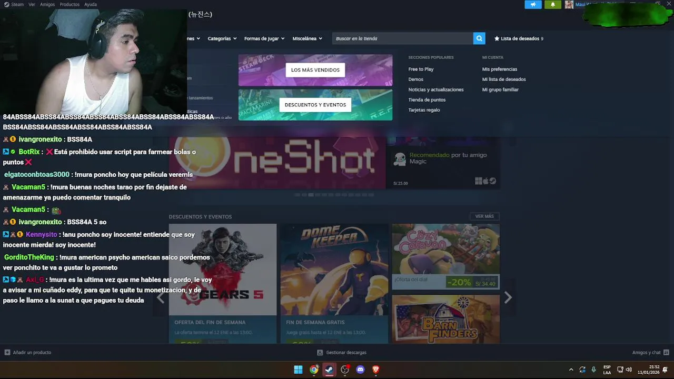Open the Gears 5 game card
The image size is (674, 379).
click(x=223, y=283)
